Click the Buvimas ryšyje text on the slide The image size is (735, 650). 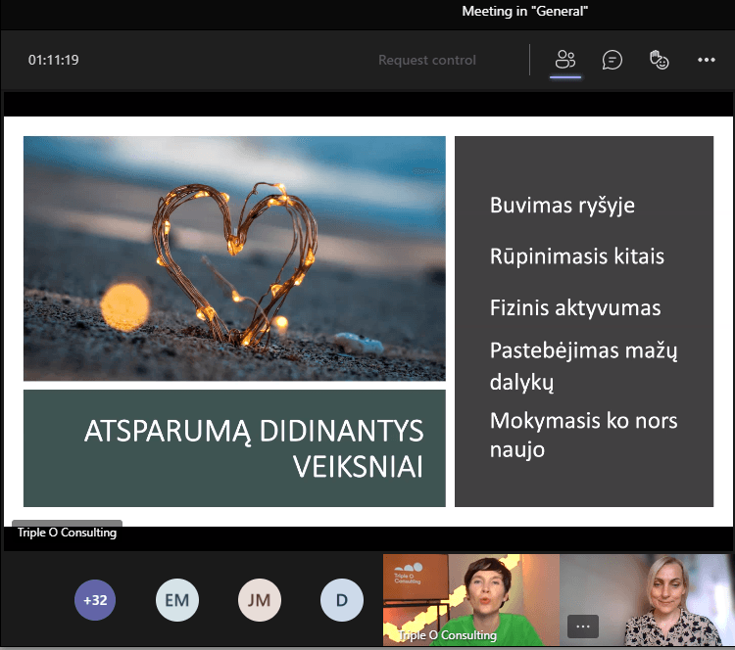coord(563,206)
